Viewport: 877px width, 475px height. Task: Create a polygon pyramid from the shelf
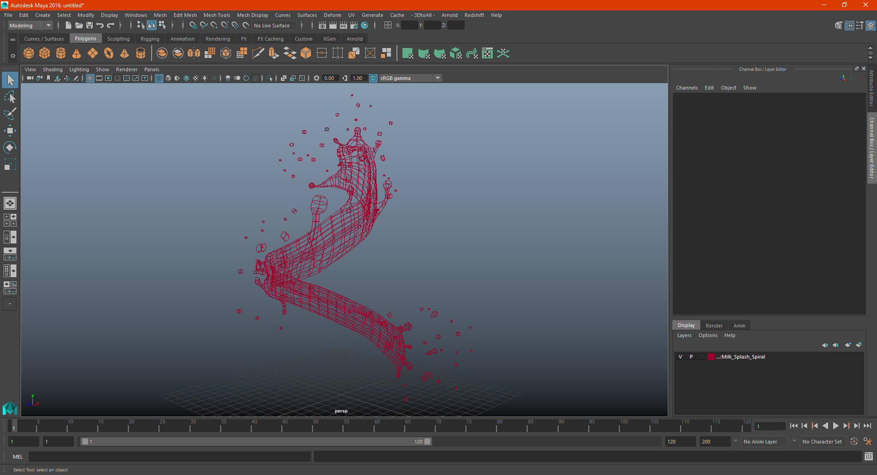click(x=124, y=53)
